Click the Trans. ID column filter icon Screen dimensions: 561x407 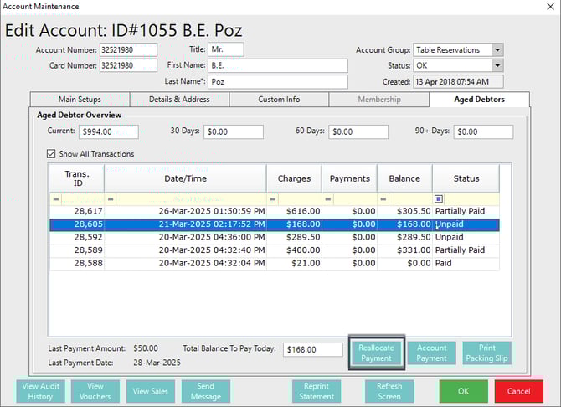[56, 199]
